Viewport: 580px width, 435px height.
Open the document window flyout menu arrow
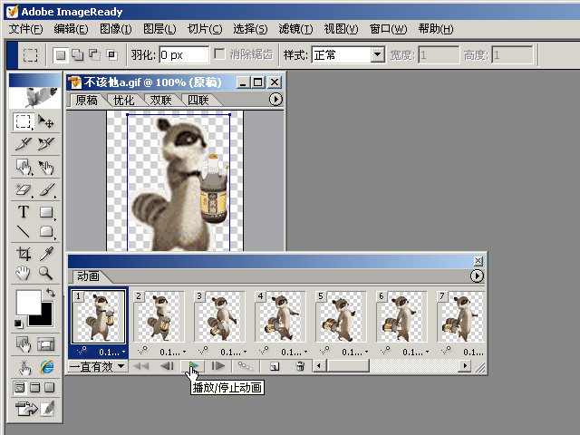(275, 99)
